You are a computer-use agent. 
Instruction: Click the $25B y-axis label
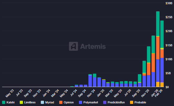pos(169,17)
